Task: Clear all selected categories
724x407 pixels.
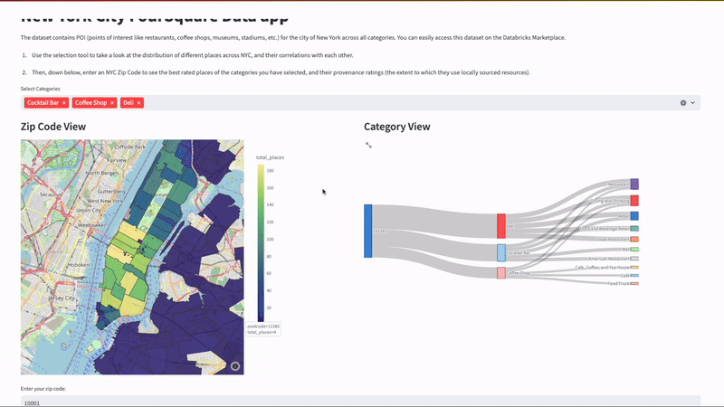Action: (x=683, y=103)
